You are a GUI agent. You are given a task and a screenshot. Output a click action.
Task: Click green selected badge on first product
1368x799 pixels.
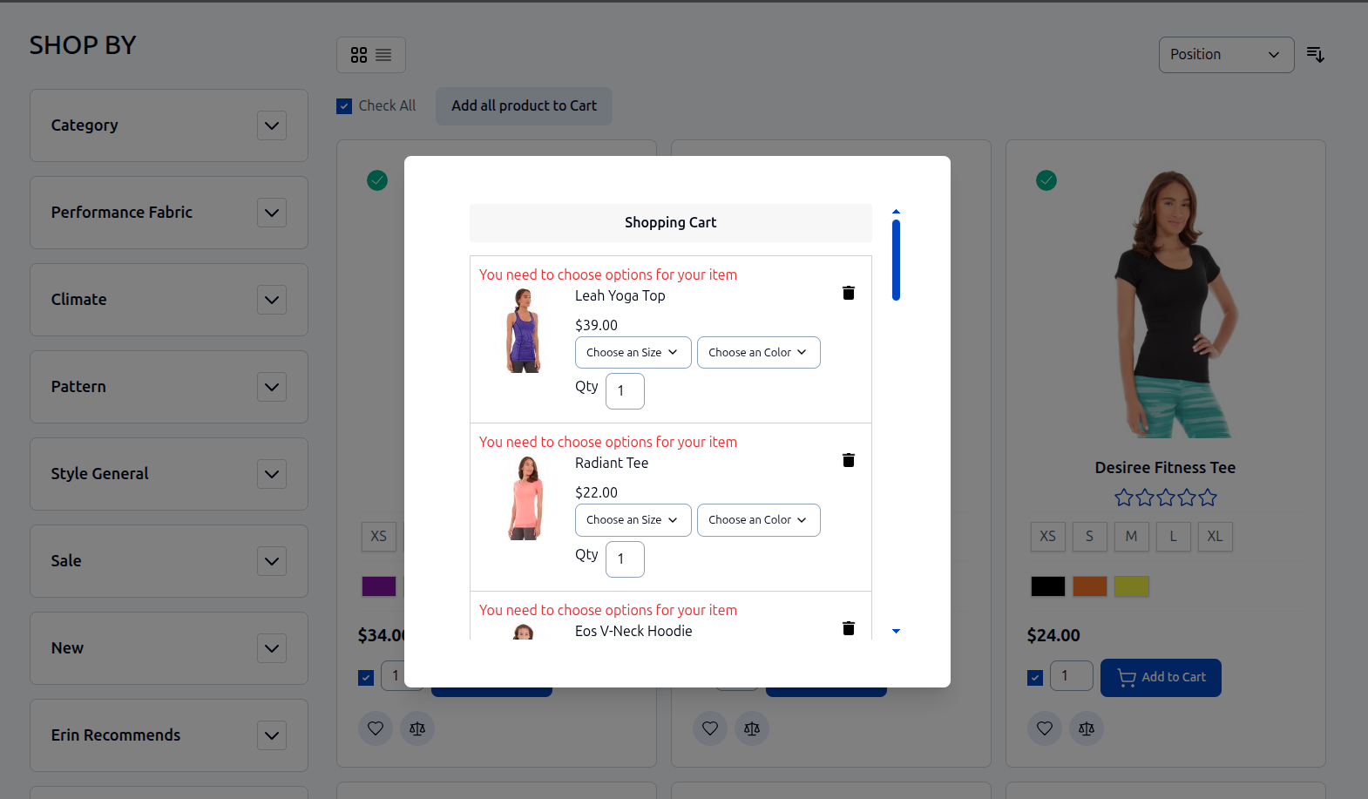coord(377,180)
